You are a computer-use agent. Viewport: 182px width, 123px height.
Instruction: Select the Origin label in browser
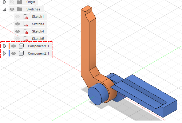(31, 2)
